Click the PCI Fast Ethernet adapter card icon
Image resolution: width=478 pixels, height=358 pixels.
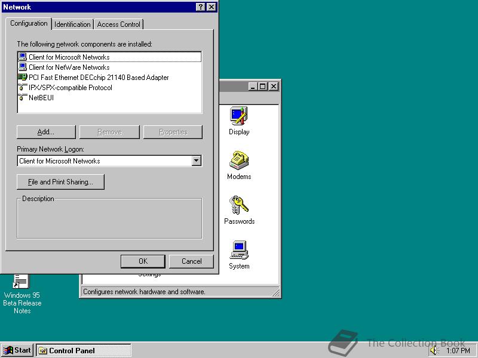(x=23, y=77)
